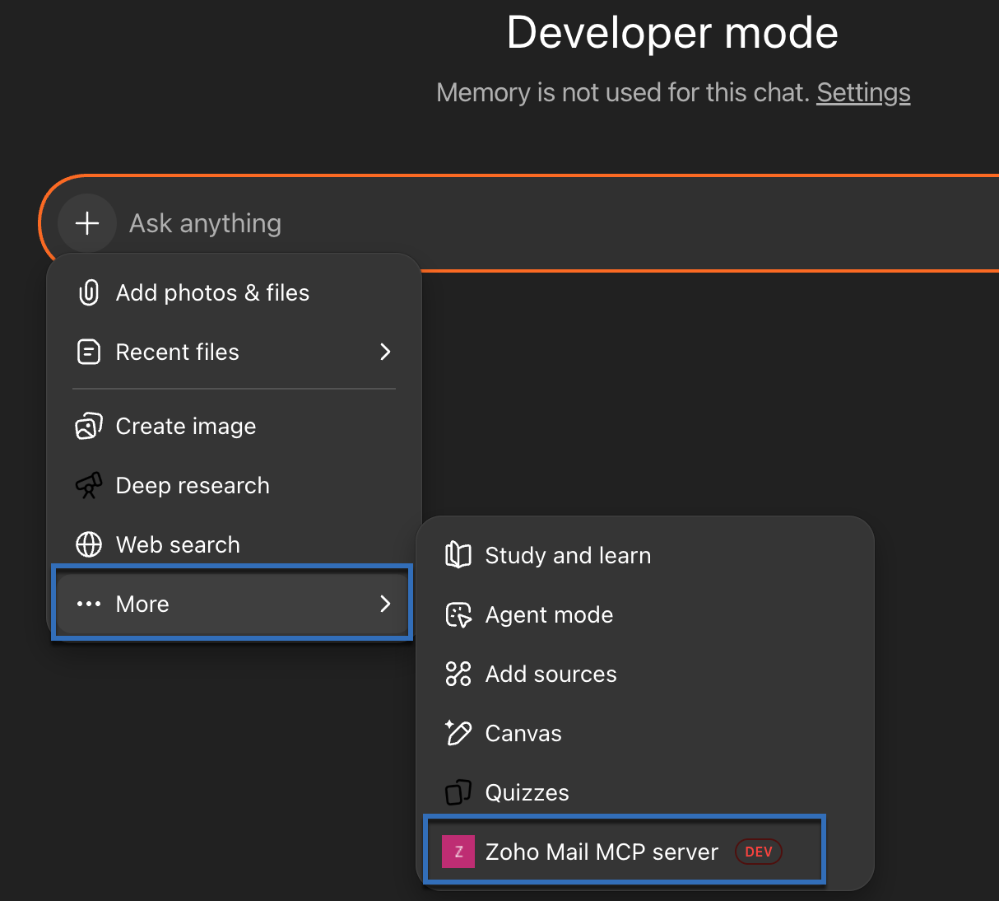Open the memory Settings link
999x901 pixels.
[x=863, y=93]
